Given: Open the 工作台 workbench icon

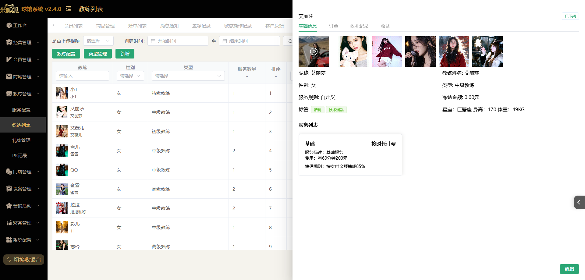Looking at the screenshot, I should 9,25.
